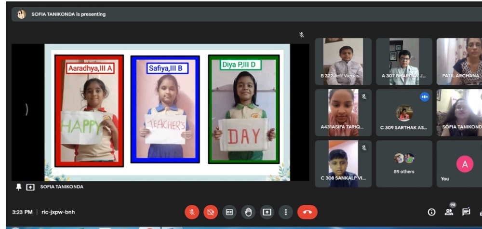Image resolution: width=482 pixels, height=229 pixels.
Task: Unpin the presentation using the pin icon
Action: (19, 187)
